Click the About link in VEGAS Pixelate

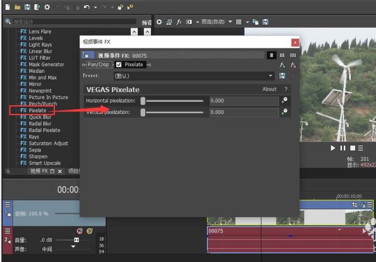pyautogui.click(x=270, y=89)
